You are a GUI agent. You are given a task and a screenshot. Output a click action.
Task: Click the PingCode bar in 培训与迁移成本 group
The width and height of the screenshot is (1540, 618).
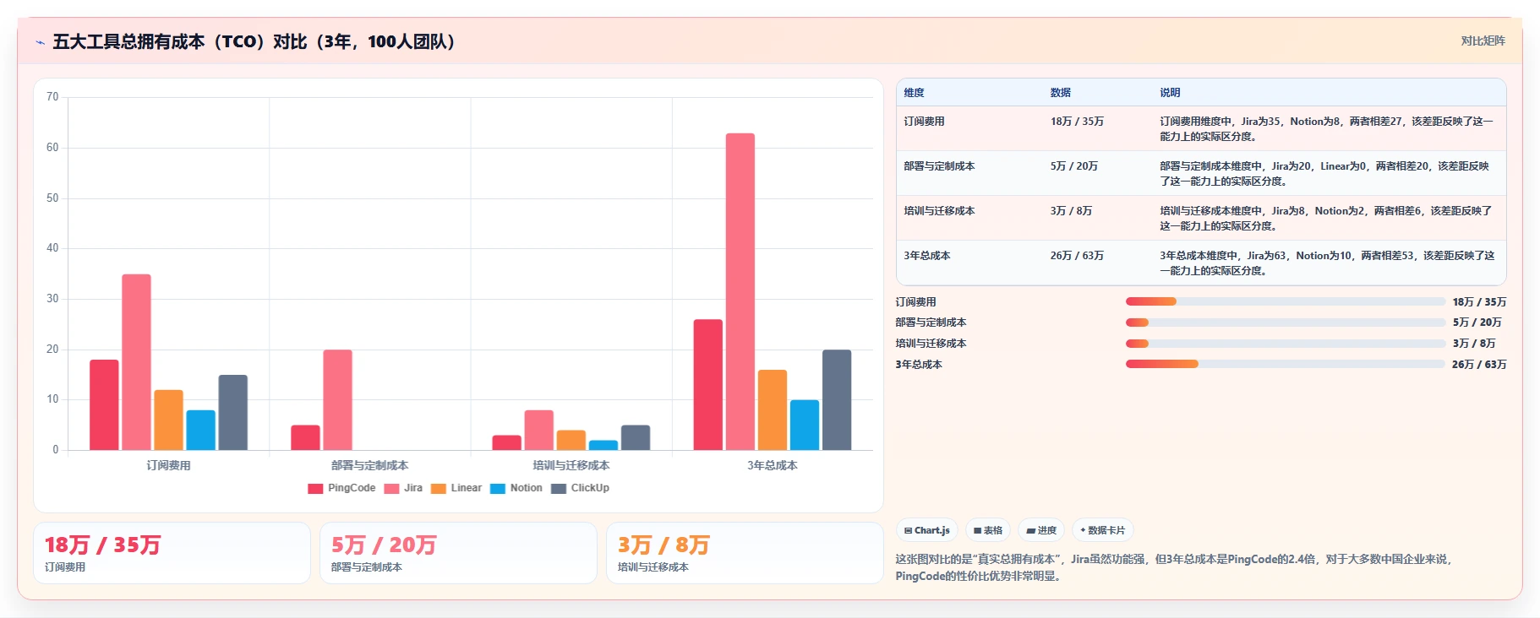[x=506, y=443]
